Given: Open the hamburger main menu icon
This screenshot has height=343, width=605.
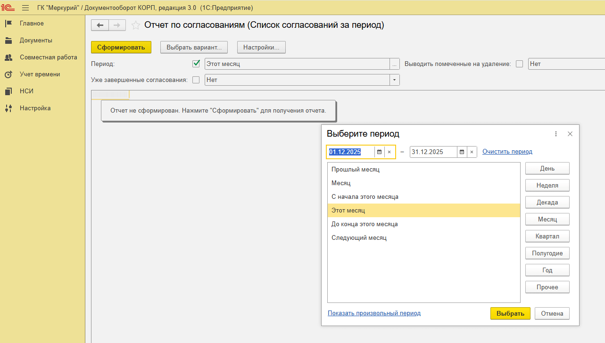Looking at the screenshot, I should point(25,8).
